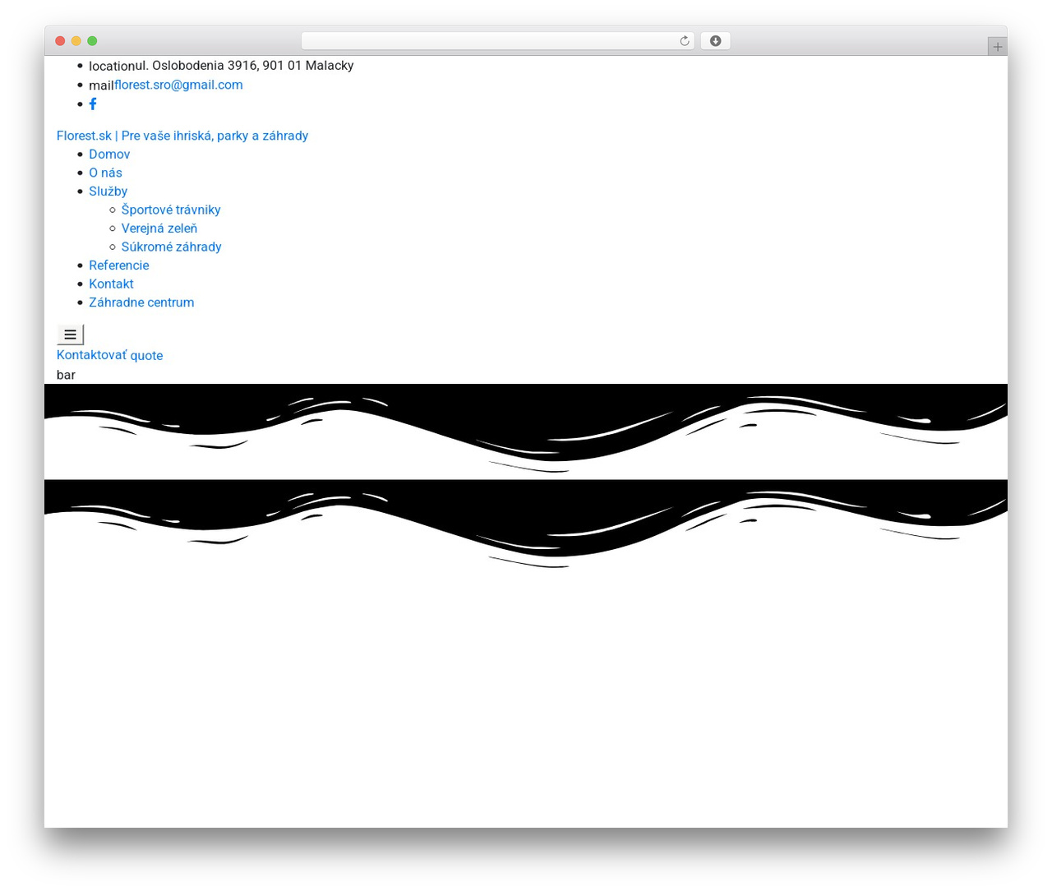Go to the Domov menu item
The image size is (1052, 891).
tap(109, 154)
